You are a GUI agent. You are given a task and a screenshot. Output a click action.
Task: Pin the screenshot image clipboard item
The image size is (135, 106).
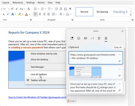click(x=120, y=76)
